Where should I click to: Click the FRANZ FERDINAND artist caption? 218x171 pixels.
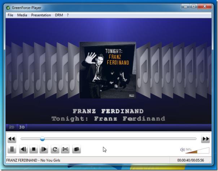108,111
